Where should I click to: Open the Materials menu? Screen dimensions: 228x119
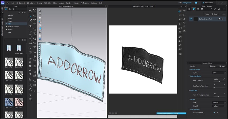(x=47, y=3)
